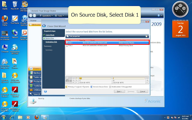192x120 pixels.
Task: Click the Disk properties icon
Action: tap(67, 36)
